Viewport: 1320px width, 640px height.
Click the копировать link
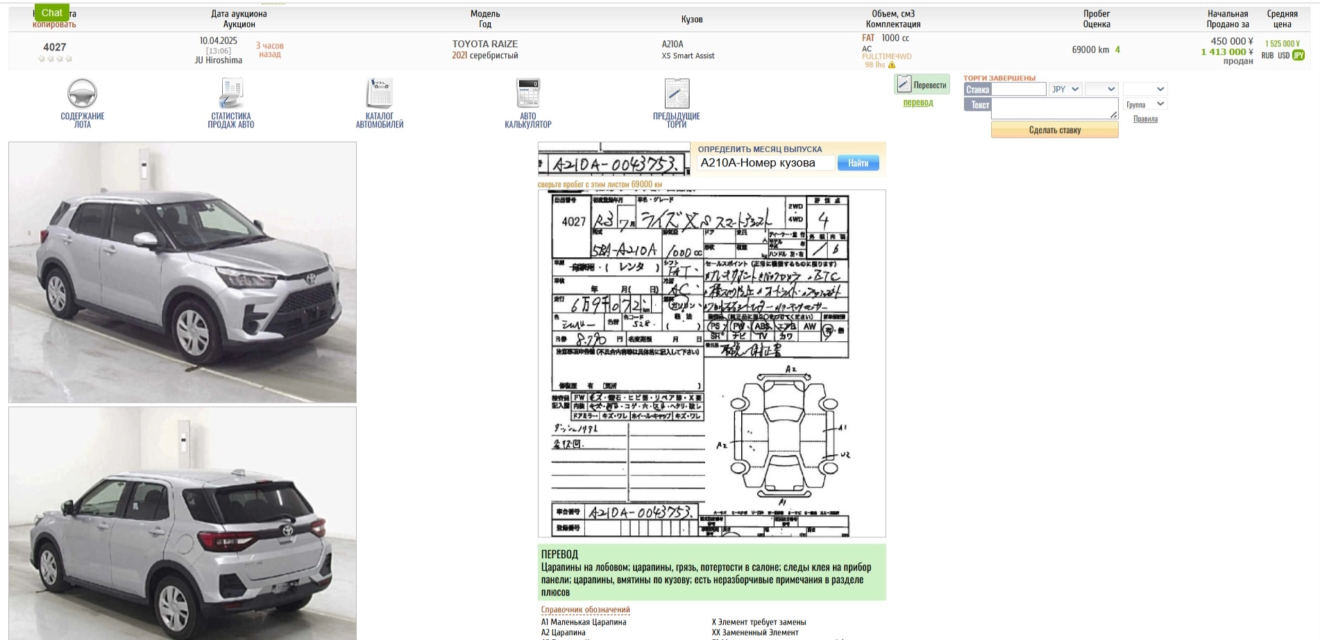click(54, 24)
